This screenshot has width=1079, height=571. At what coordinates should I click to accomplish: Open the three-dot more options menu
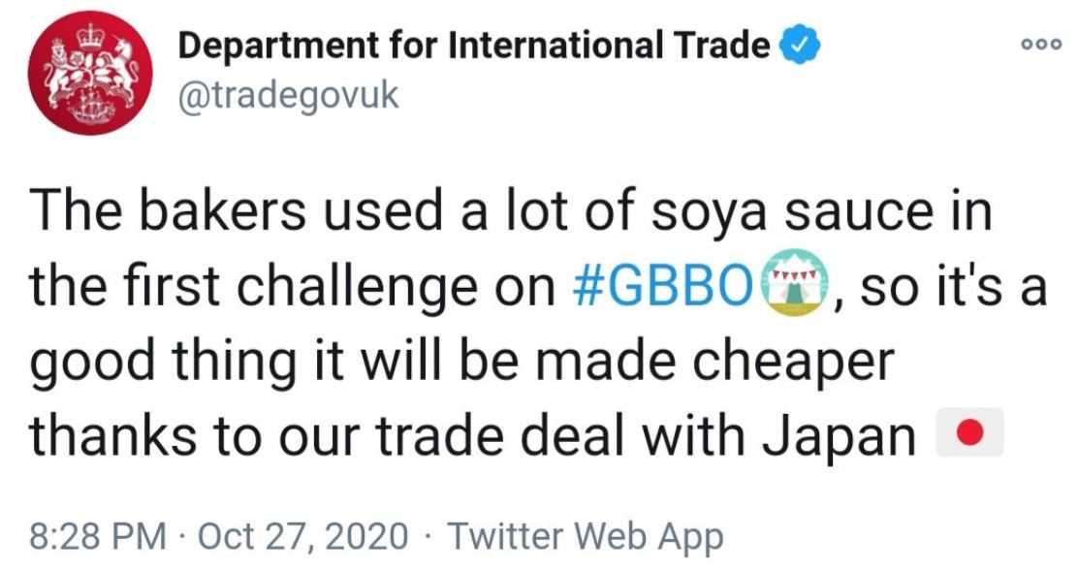click(x=1041, y=44)
